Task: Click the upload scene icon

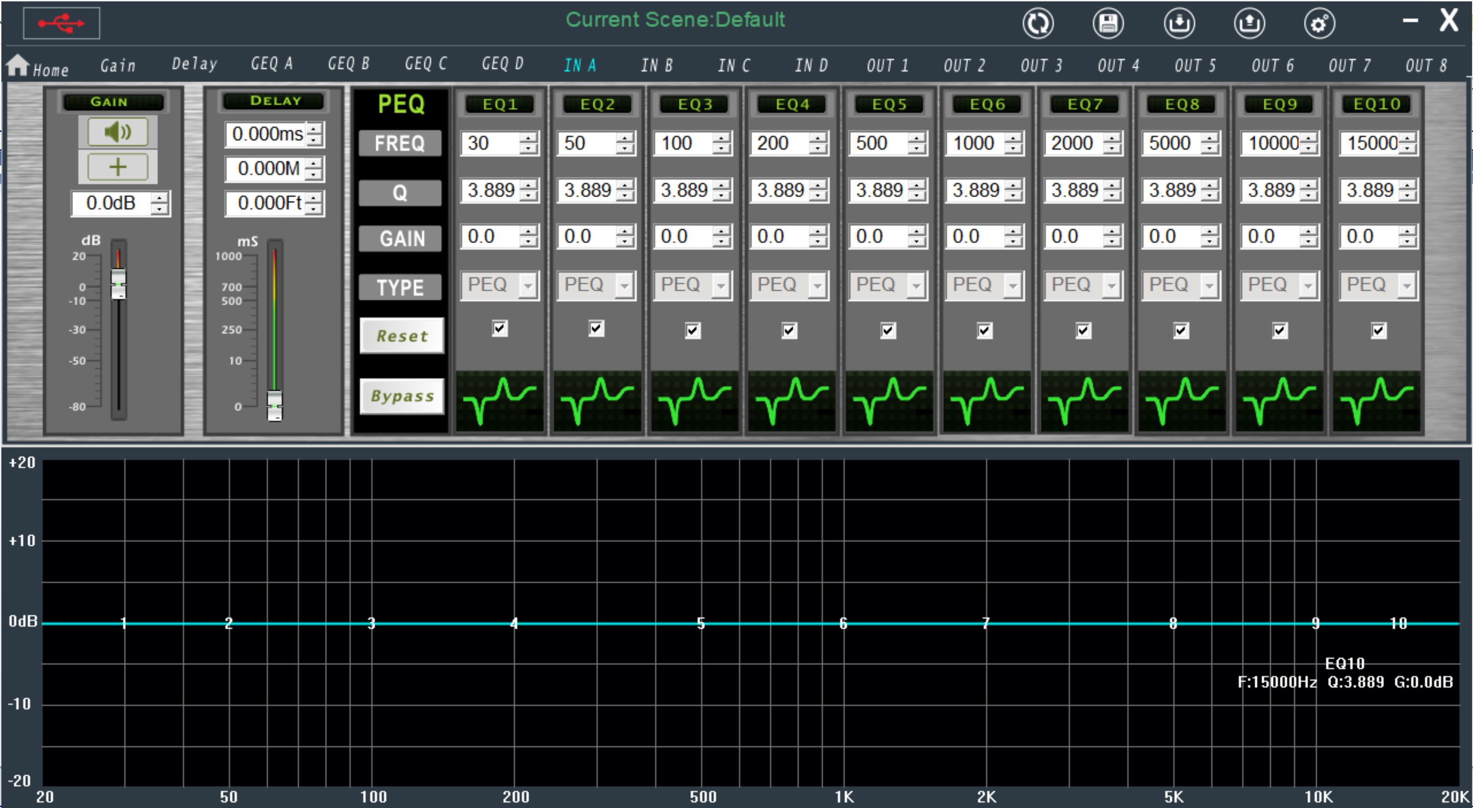Action: tap(1250, 23)
